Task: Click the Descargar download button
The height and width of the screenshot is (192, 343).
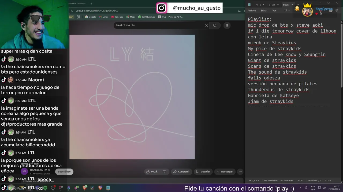Action: (225, 171)
